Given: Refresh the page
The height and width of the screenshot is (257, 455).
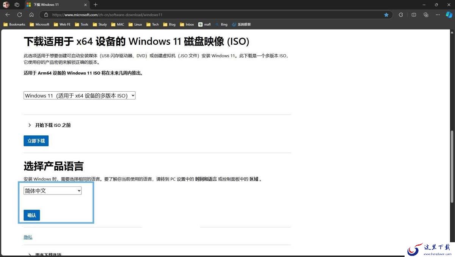Looking at the screenshot, I should (x=20, y=15).
